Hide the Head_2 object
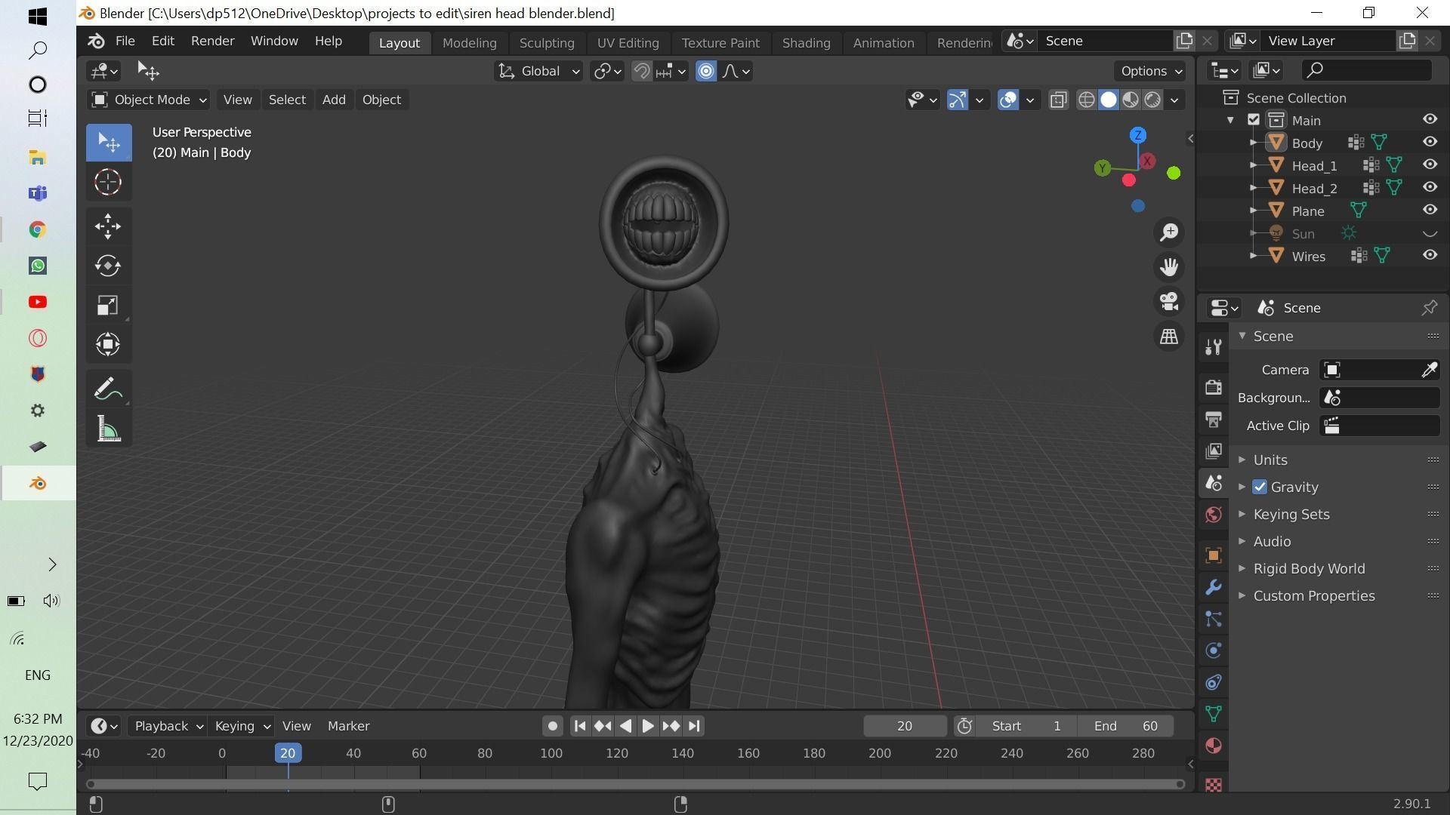This screenshot has width=1450, height=815. click(x=1430, y=187)
